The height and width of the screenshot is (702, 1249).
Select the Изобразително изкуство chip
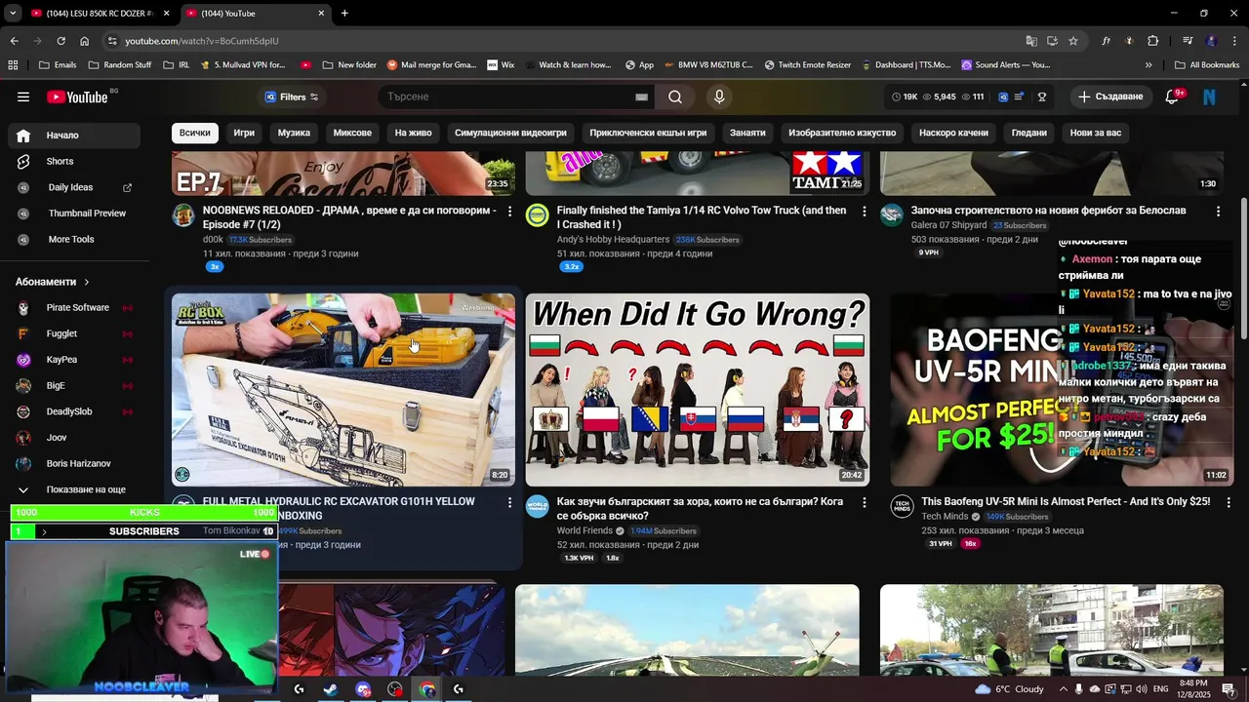click(842, 133)
